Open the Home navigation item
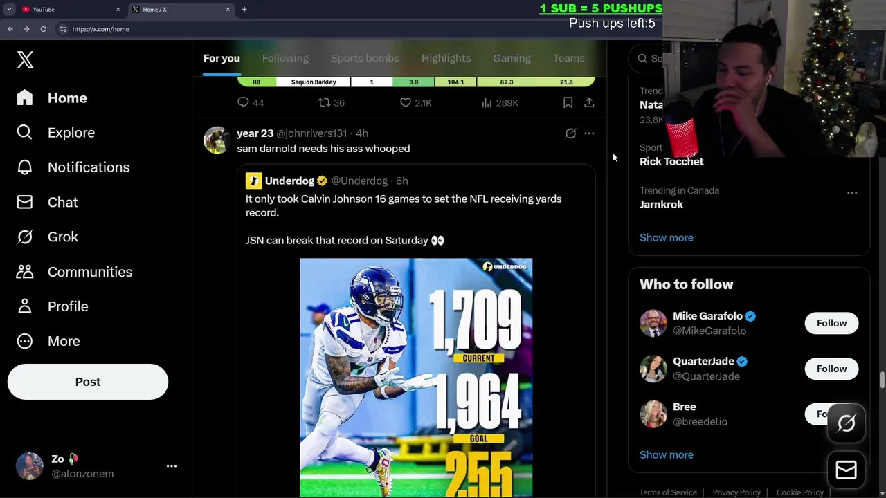Screen dimensions: 886x498 [52, 98]
